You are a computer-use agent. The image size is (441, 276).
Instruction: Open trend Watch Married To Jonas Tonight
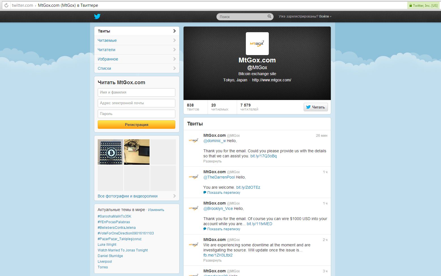click(123, 250)
